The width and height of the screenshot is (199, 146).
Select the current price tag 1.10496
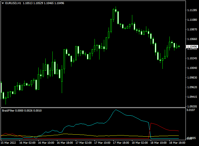(x=192, y=47)
